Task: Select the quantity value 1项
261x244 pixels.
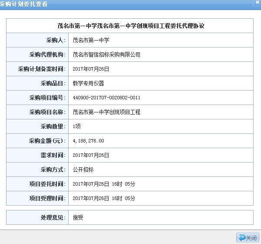Action: 77,126
